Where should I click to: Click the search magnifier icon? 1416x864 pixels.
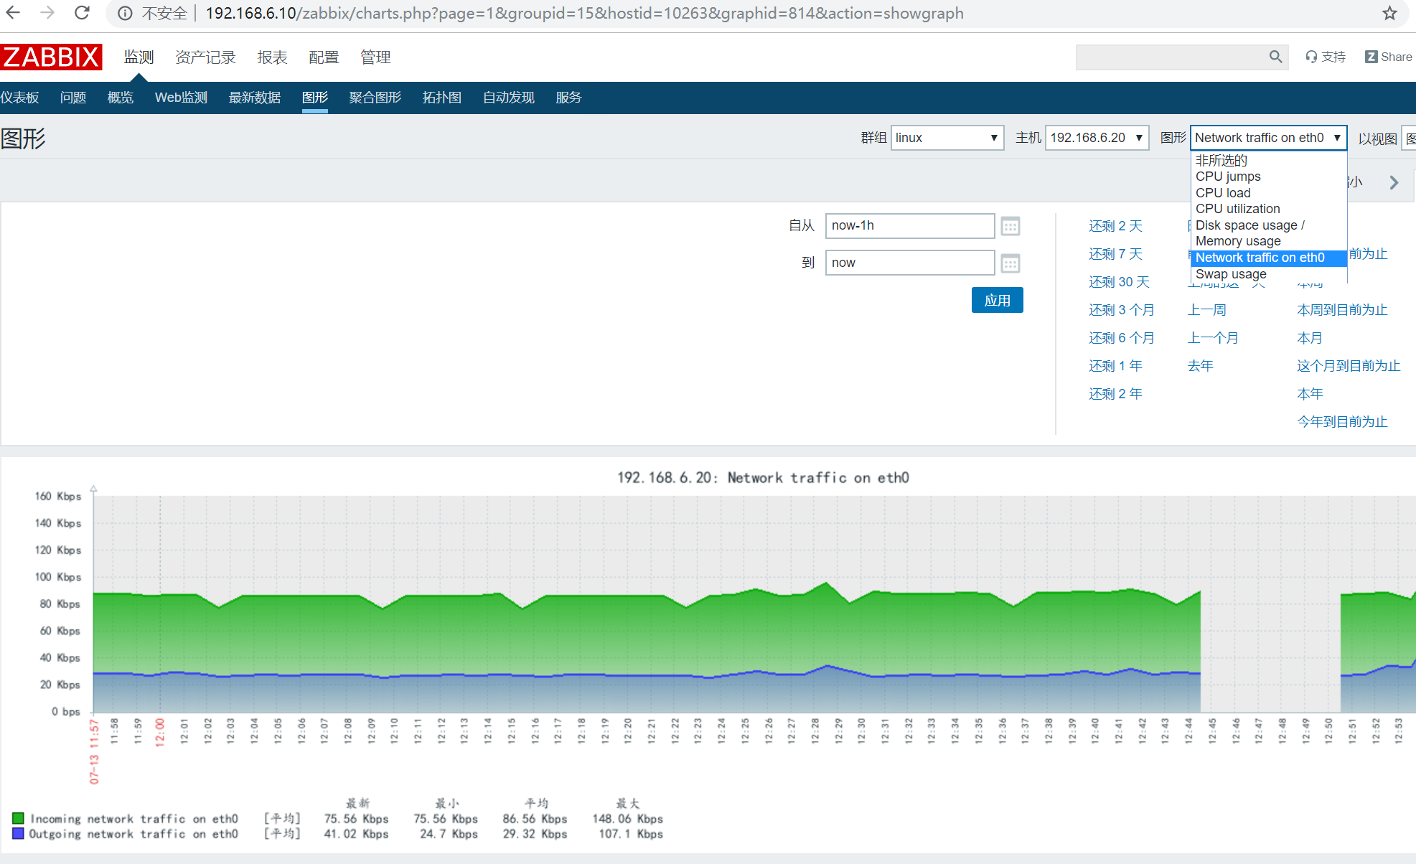tap(1275, 57)
